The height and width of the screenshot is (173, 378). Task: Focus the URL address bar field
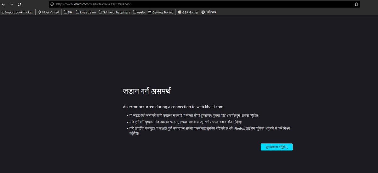pyautogui.click(x=204, y=4)
